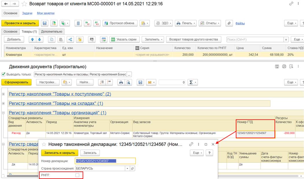Open the email send dropdown
Viewport: 304px width, 179px height.
[151, 82]
